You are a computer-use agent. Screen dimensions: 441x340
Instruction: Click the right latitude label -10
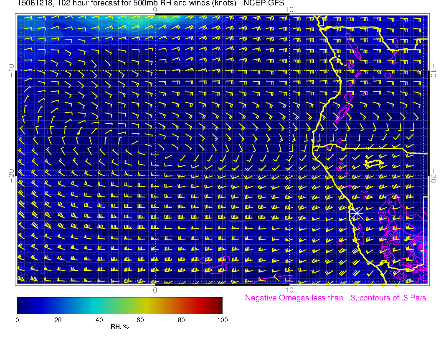433,71
